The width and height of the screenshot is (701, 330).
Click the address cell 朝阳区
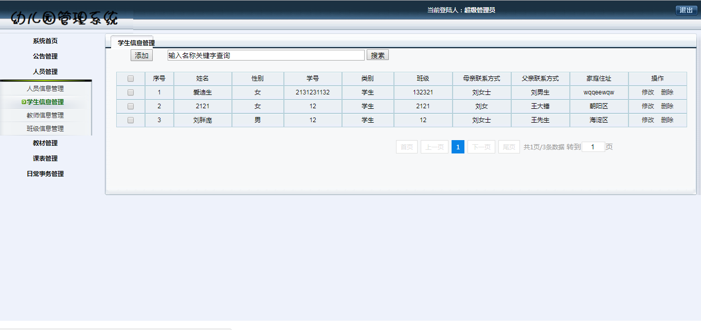[x=599, y=106]
